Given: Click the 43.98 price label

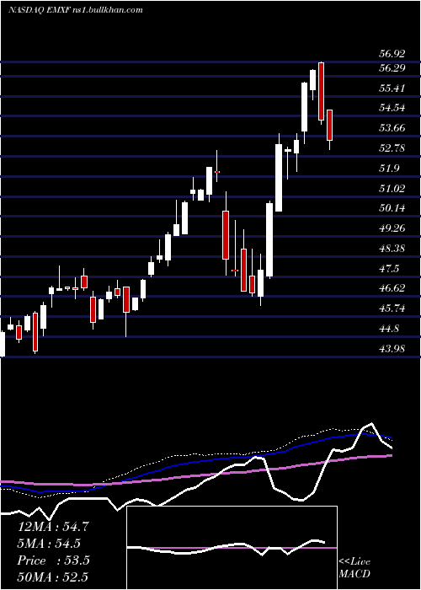Looking at the screenshot, I should pyautogui.click(x=392, y=348).
